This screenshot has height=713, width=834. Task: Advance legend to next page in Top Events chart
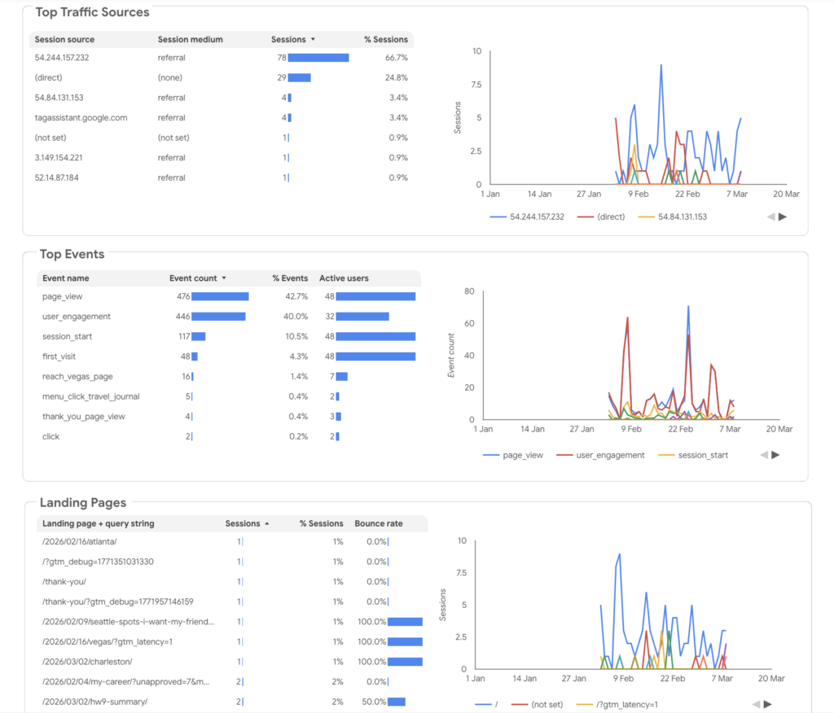[x=775, y=455]
